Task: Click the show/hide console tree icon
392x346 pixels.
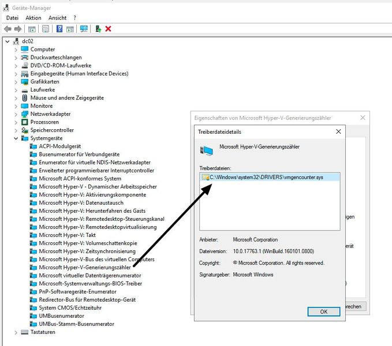Action: pyautogui.click(x=32, y=29)
